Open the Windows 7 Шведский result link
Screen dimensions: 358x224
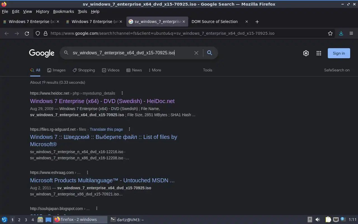pos(103,141)
